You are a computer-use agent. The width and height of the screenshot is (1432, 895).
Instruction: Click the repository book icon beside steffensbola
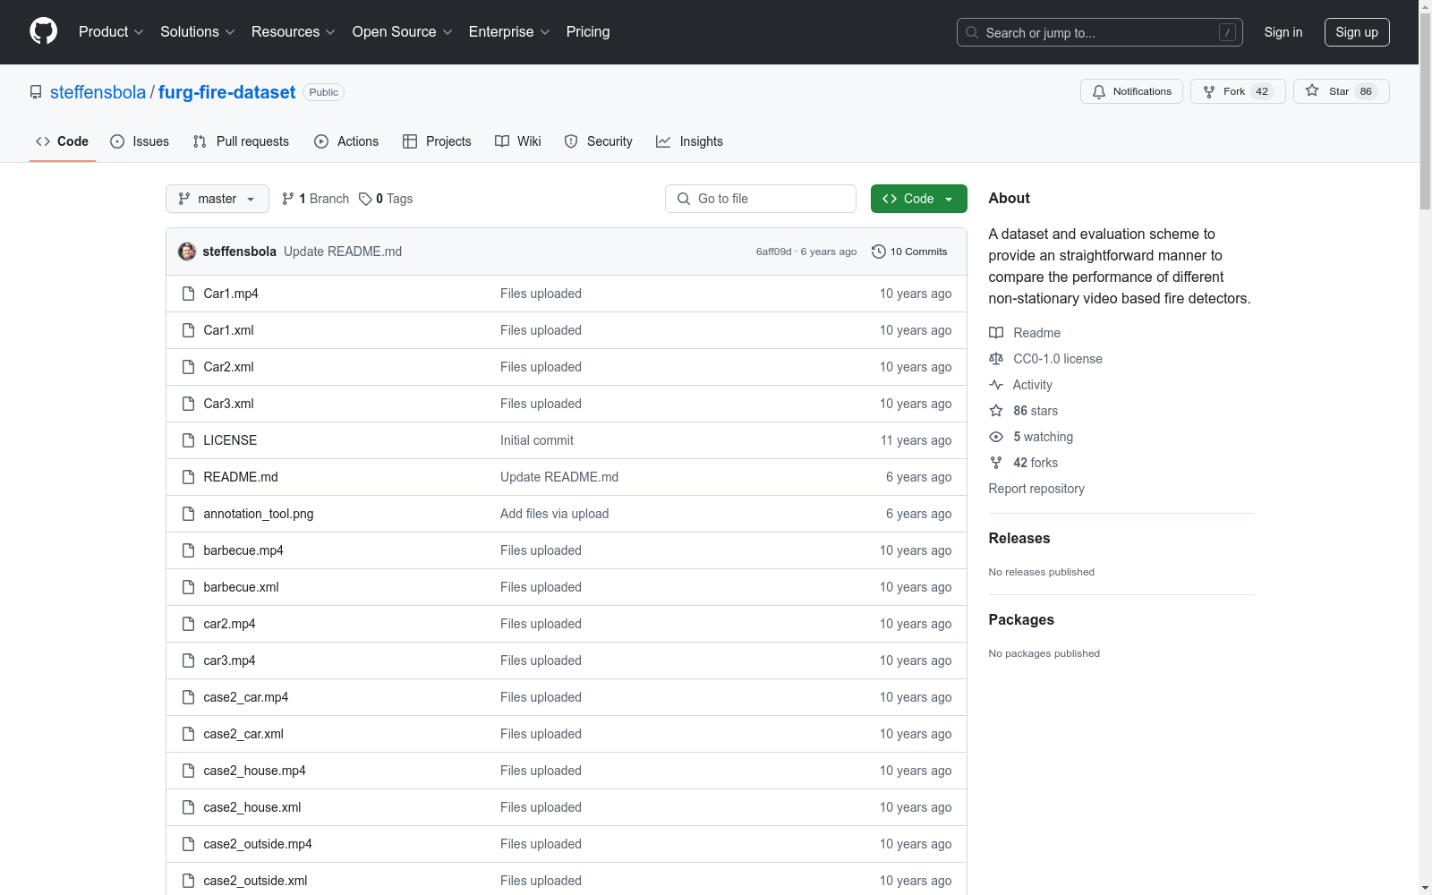[x=36, y=92]
